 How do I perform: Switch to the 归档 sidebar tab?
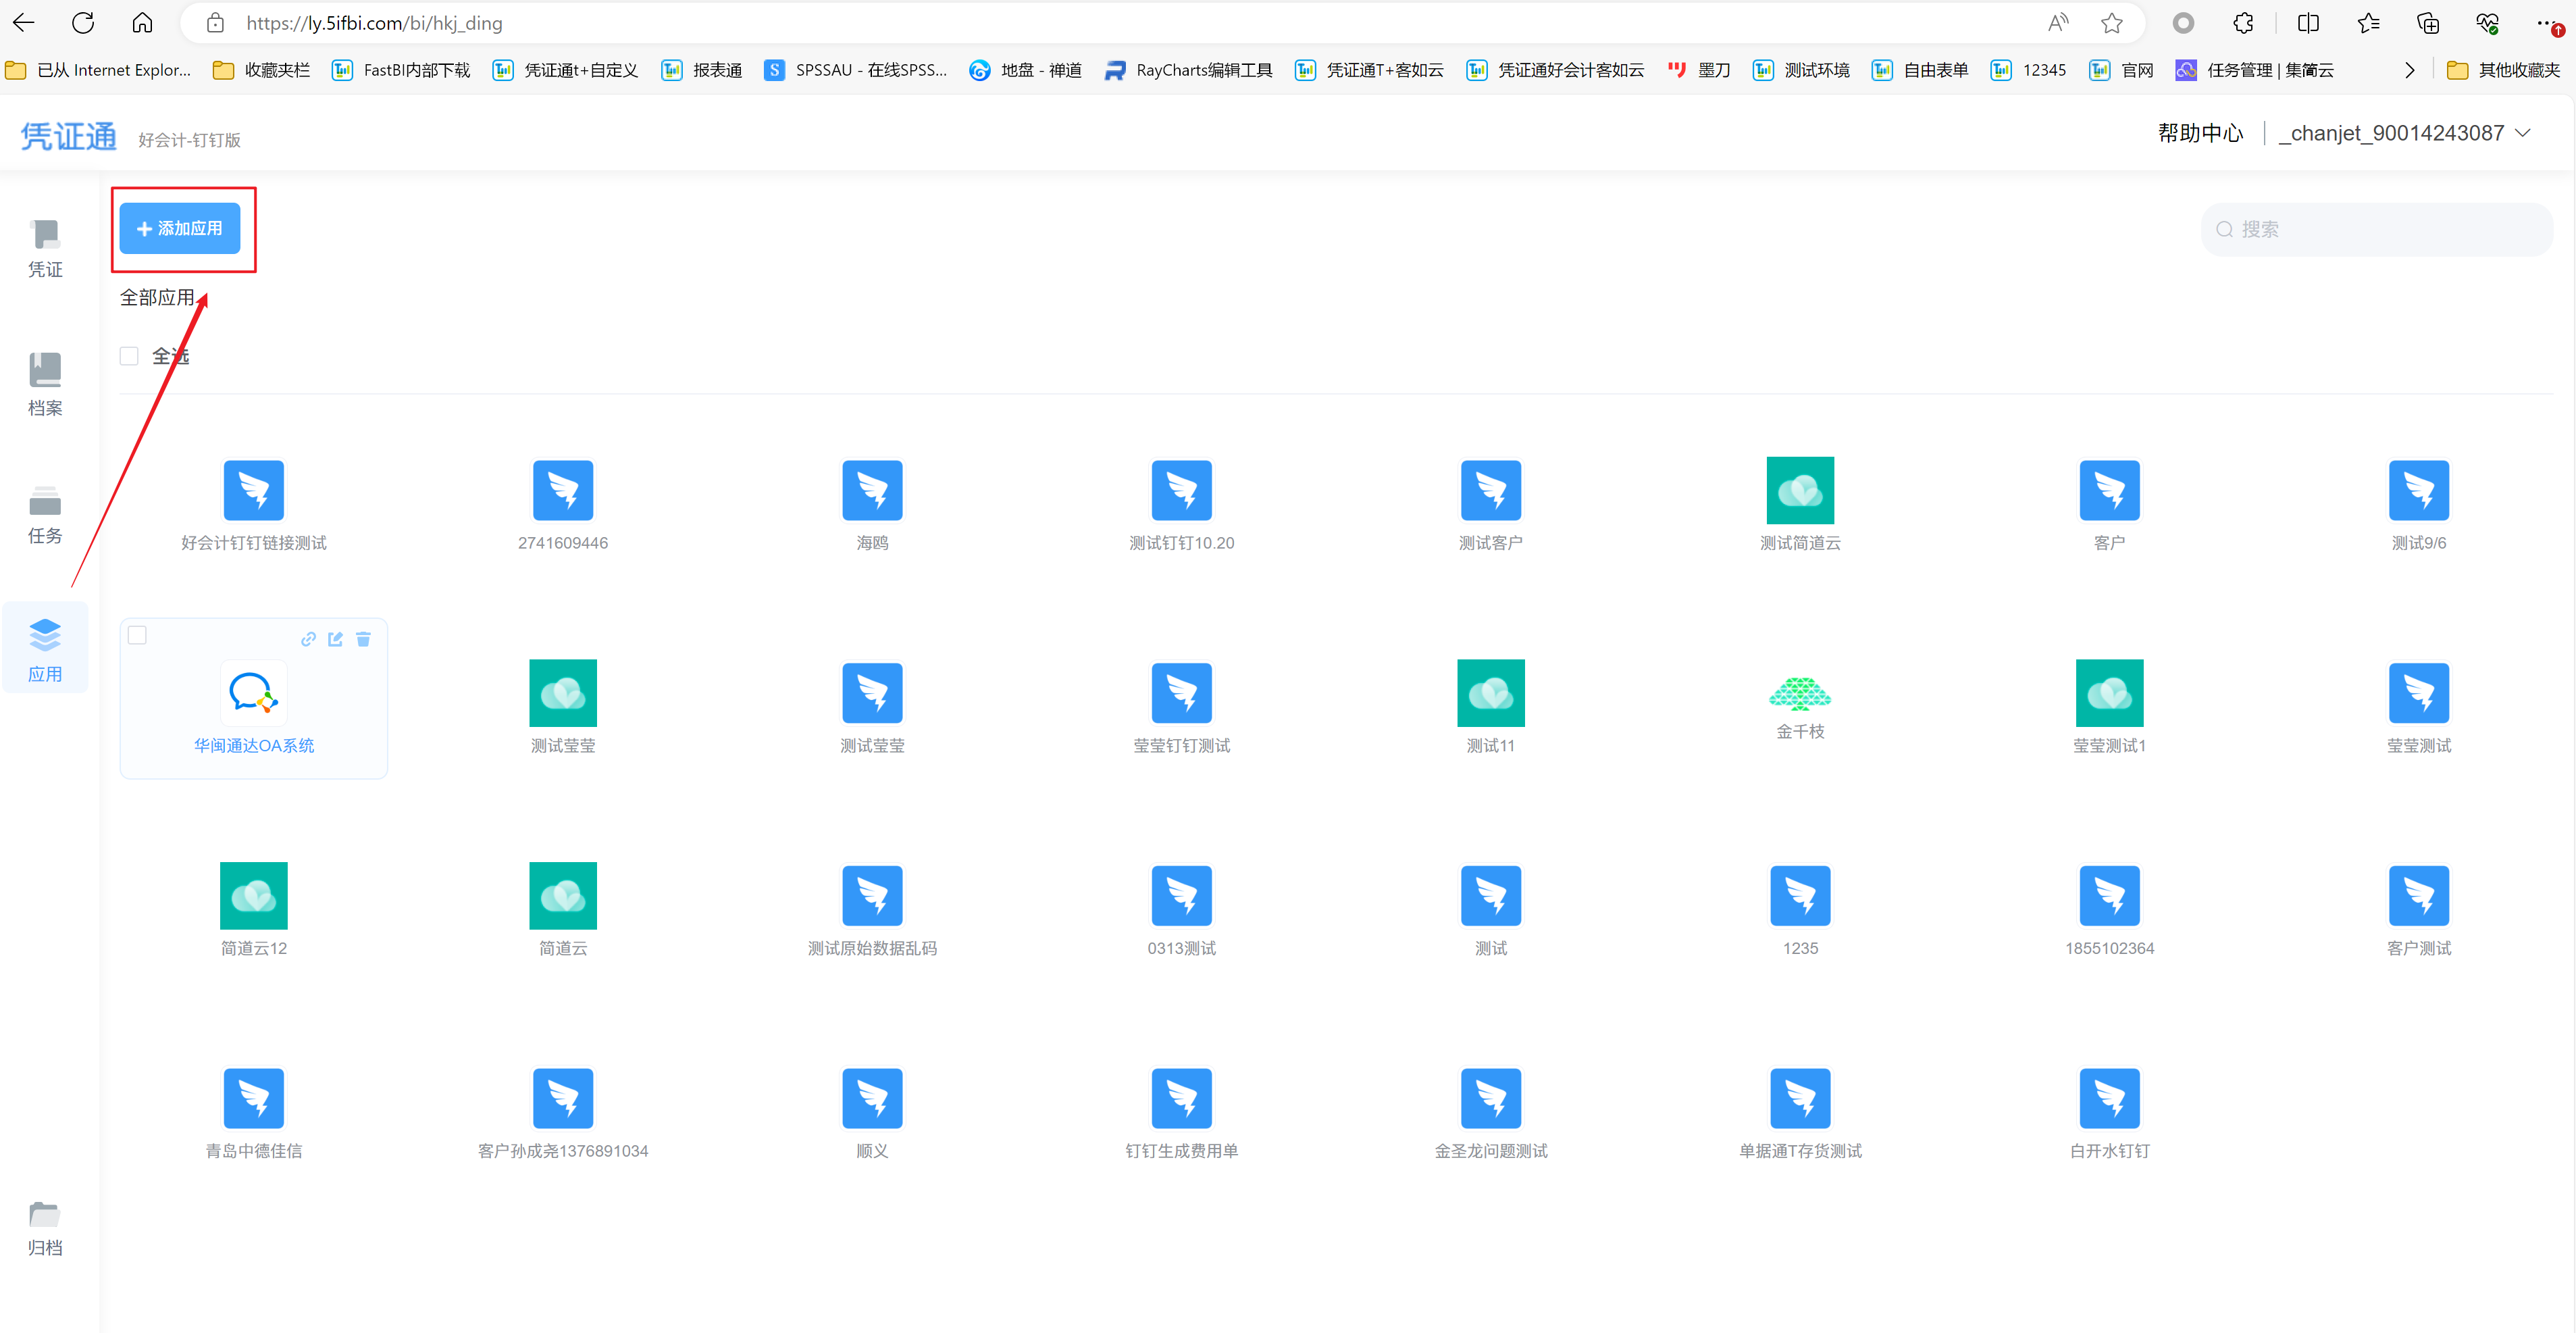[x=45, y=1228]
